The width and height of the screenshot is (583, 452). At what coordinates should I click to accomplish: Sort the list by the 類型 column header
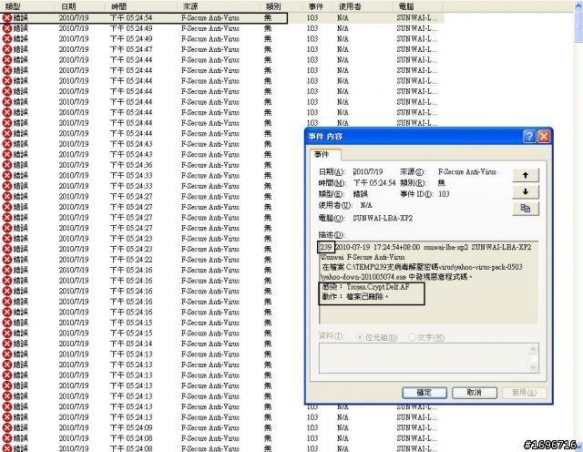point(28,6)
